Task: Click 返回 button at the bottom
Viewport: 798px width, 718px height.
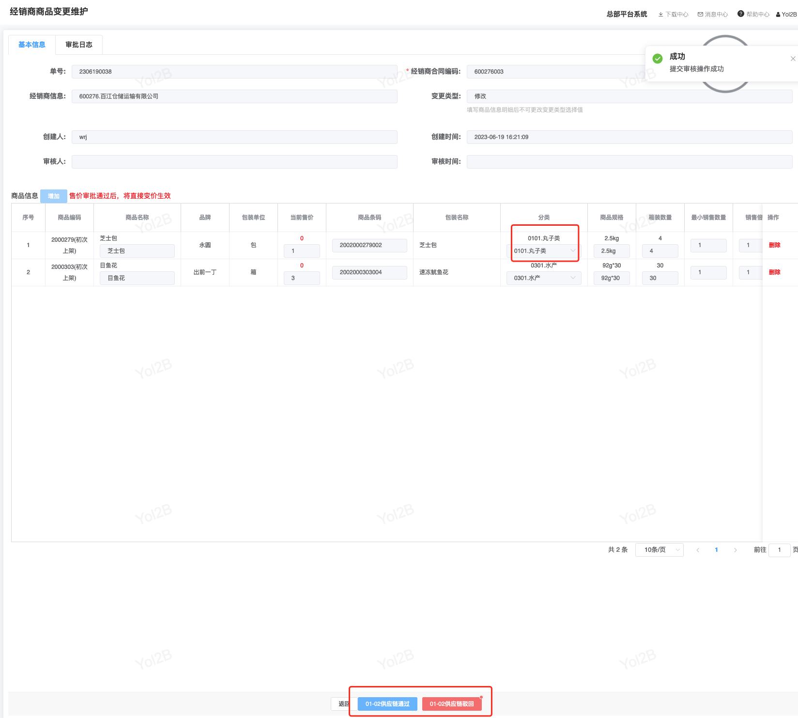Action: point(344,704)
